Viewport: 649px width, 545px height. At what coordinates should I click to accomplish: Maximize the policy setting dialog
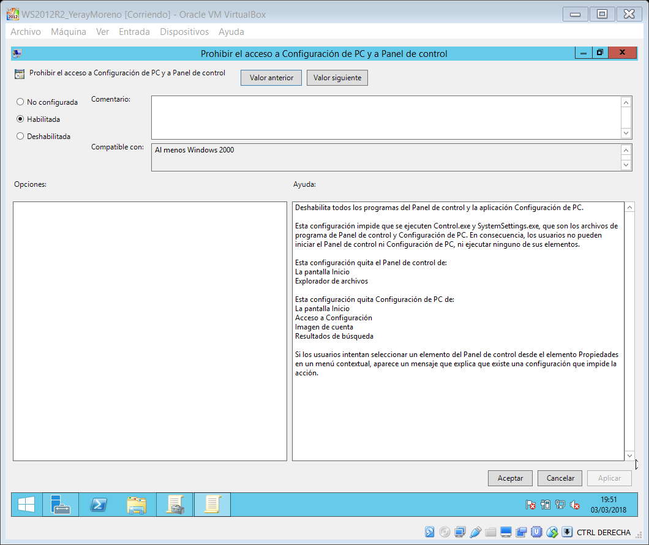[599, 53]
